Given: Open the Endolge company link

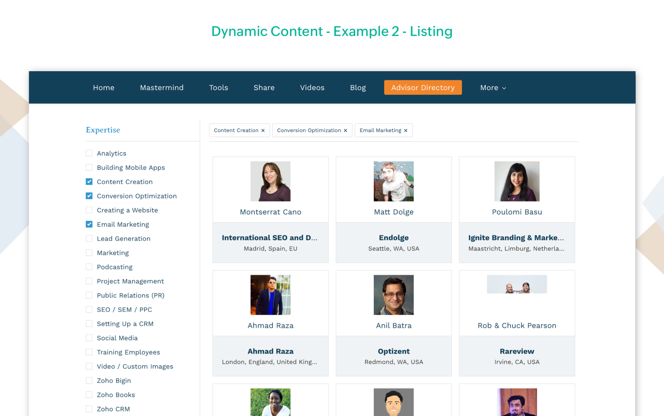Looking at the screenshot, I should (394, 238).
